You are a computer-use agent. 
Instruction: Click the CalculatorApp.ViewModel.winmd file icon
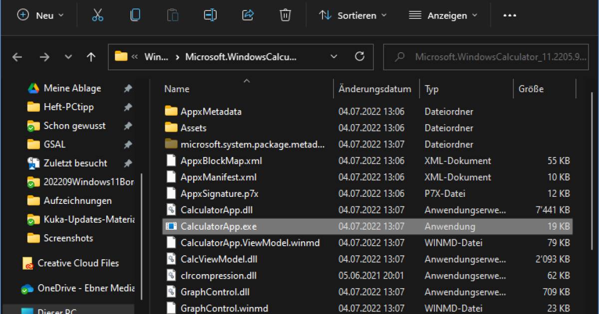click(171, 243)
